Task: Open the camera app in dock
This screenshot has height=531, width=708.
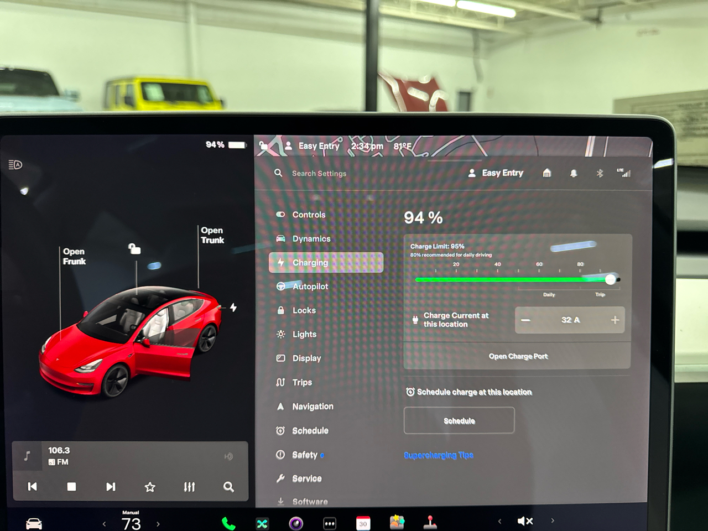Action: pos(296,523)
